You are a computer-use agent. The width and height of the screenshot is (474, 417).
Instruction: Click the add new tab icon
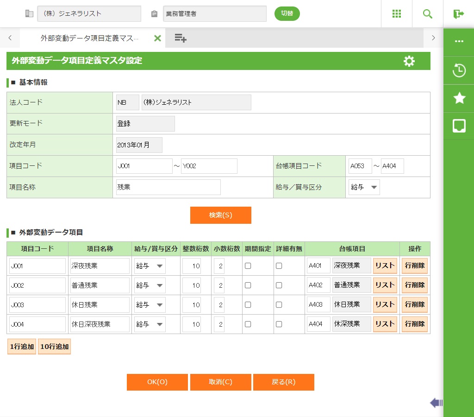[x=180, y=38]
